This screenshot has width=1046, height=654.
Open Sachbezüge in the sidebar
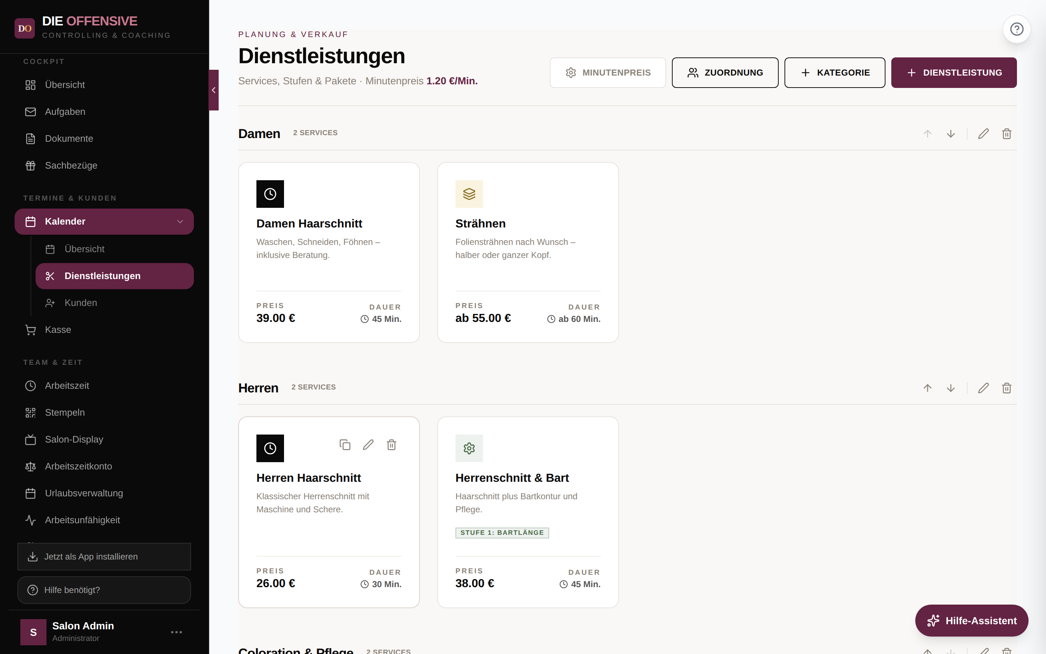tap(104, 165)
